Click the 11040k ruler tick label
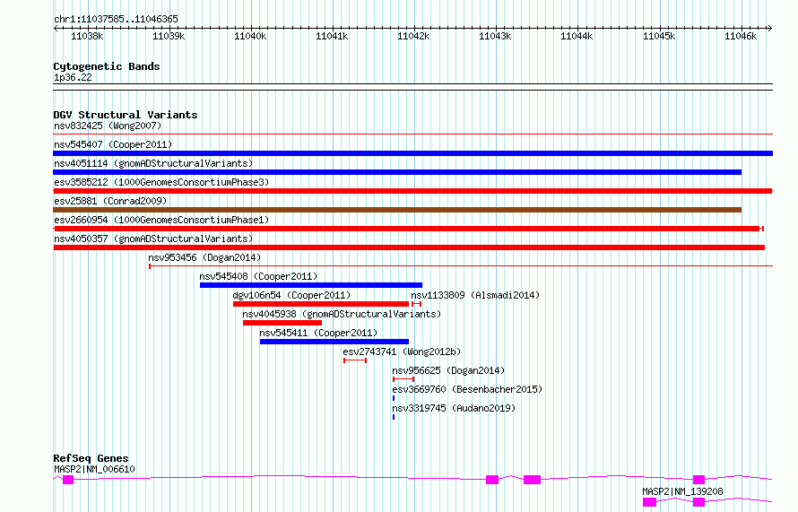The height and width of the screenshot is (512, 798). 250,36
